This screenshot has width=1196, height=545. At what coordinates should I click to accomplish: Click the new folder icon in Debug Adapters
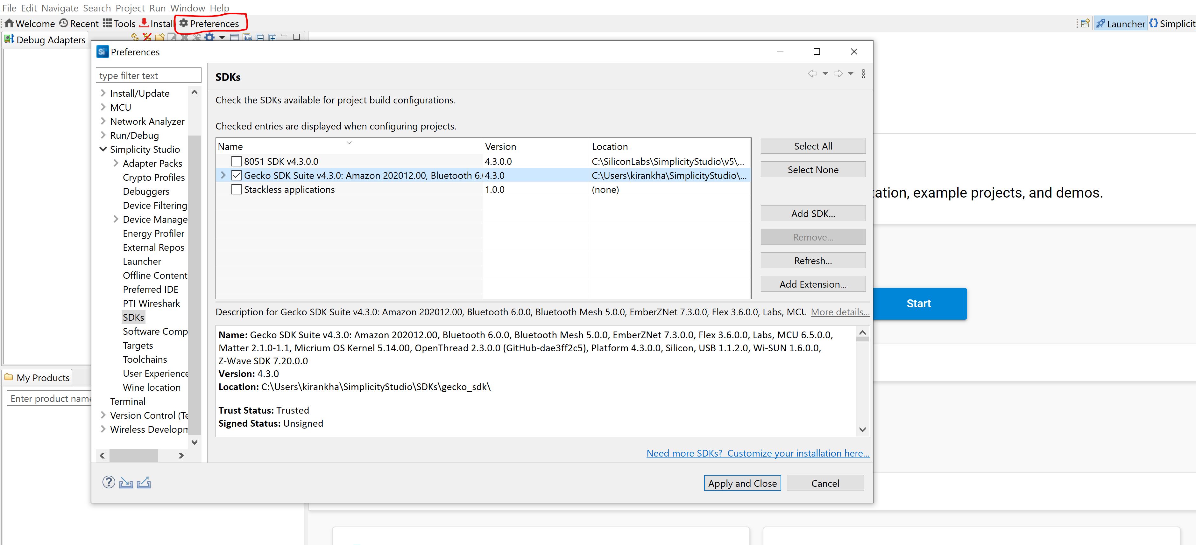coord(160,37)
